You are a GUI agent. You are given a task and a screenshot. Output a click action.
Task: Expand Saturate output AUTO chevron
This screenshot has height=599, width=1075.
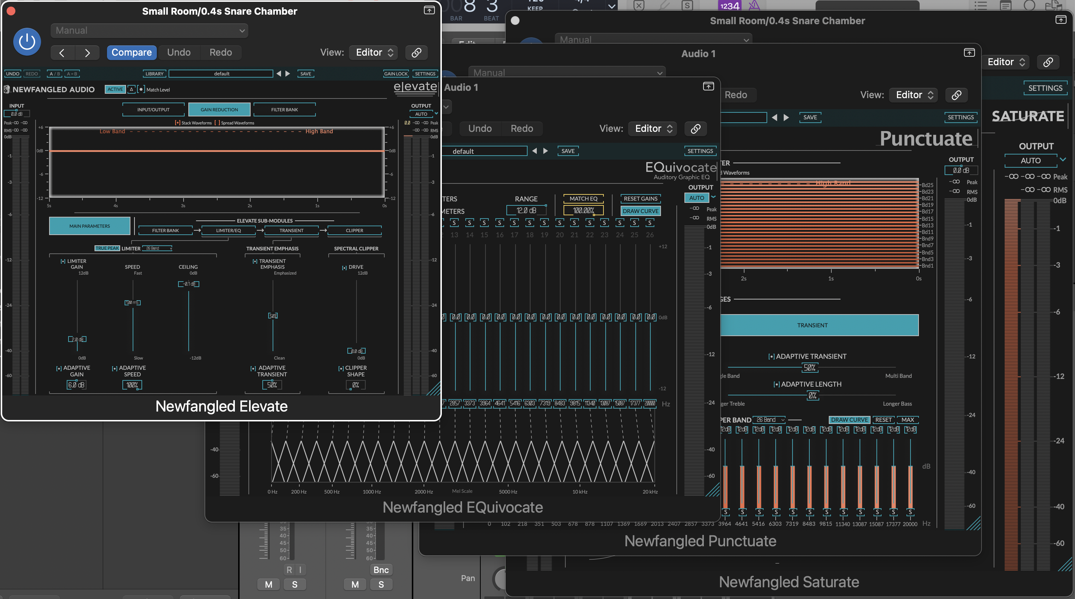1063,160
